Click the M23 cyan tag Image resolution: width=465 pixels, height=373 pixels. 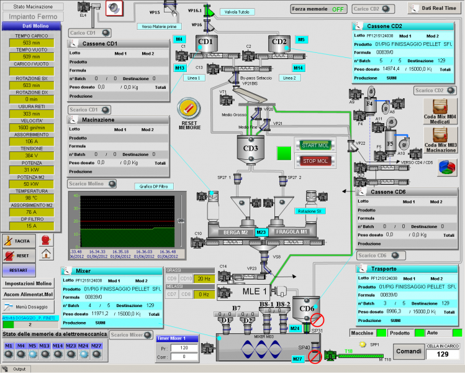pos(261,233)
